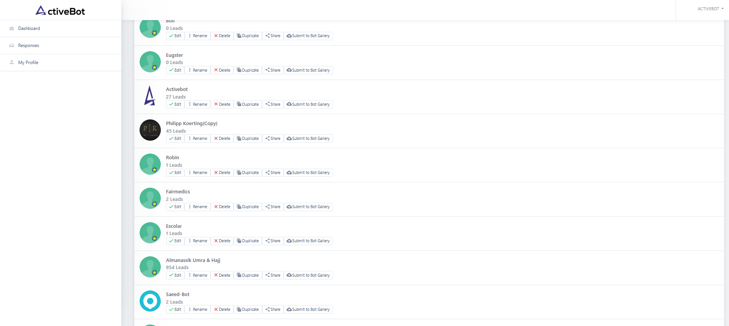Click the ActiveBot logo
This screenshot has width=729, height=326.
60,11
